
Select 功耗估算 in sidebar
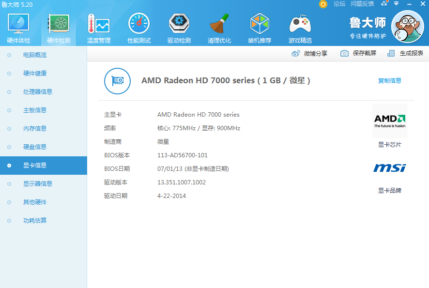point(44,220)
